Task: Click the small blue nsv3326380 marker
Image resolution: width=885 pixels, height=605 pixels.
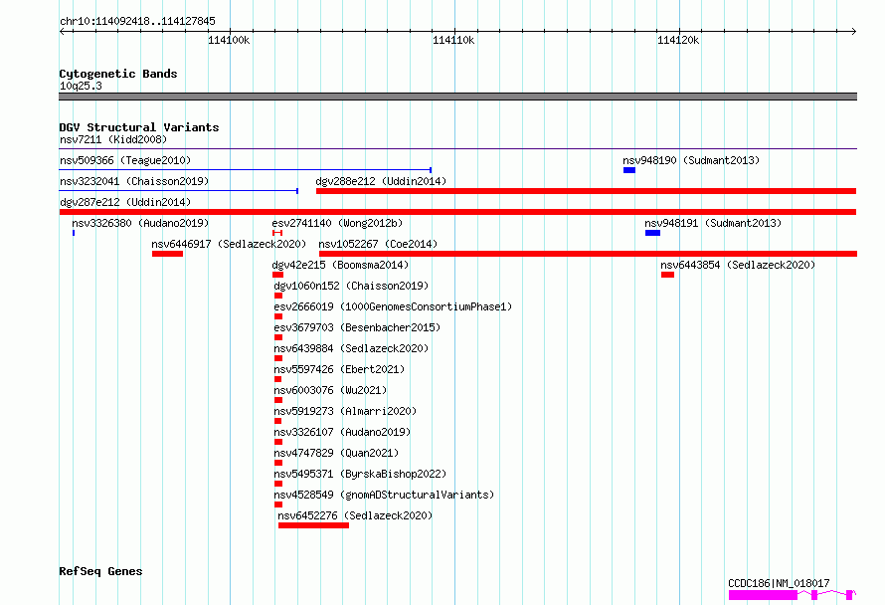Action: [74, 233]
